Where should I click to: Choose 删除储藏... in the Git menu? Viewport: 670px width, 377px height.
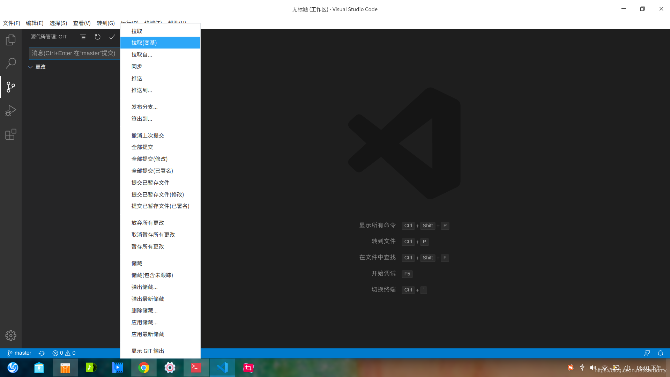(160, 310)
